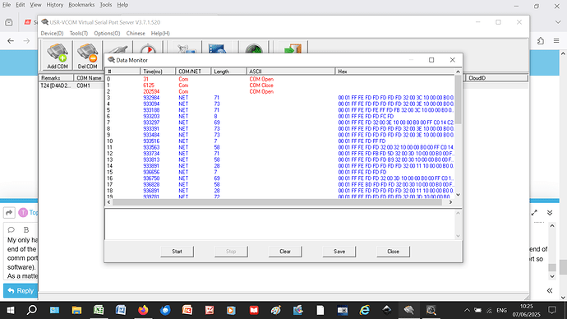The width and height of the screenshot is (567, 319).
Task: Click the Add COM toolbar icon
Action: 58,55
